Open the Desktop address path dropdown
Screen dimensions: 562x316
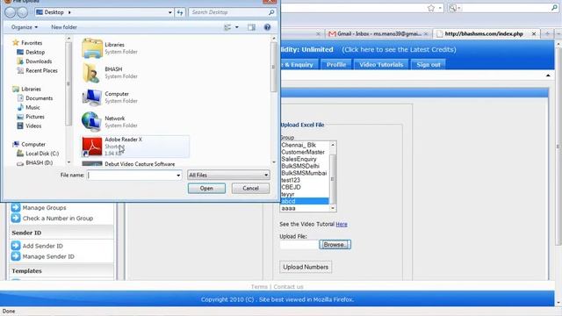click(169, 12)
